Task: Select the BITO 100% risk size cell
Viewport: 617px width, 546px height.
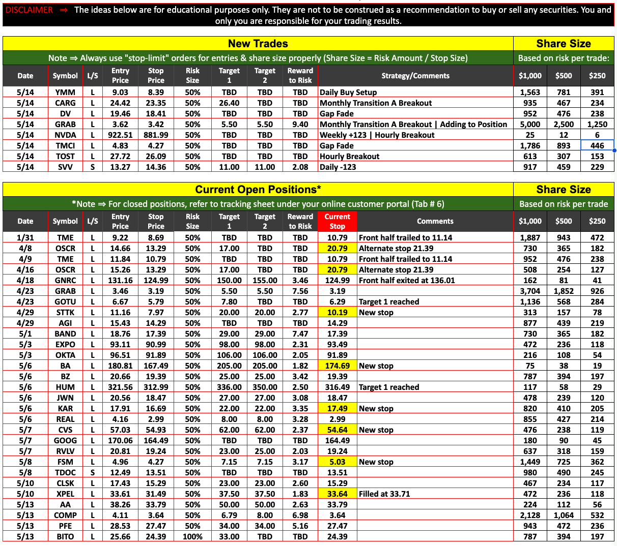Action: click(192, 536)
